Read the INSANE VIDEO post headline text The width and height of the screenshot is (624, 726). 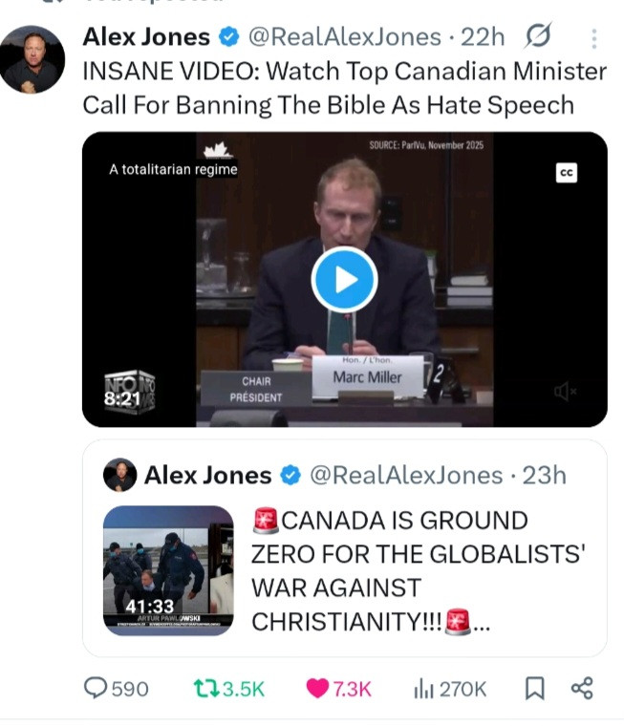point(344,88)
